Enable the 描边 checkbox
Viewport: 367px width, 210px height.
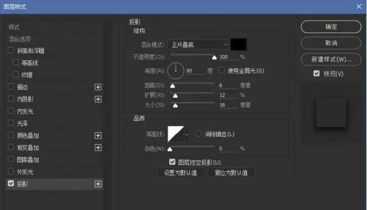(11, 87)
